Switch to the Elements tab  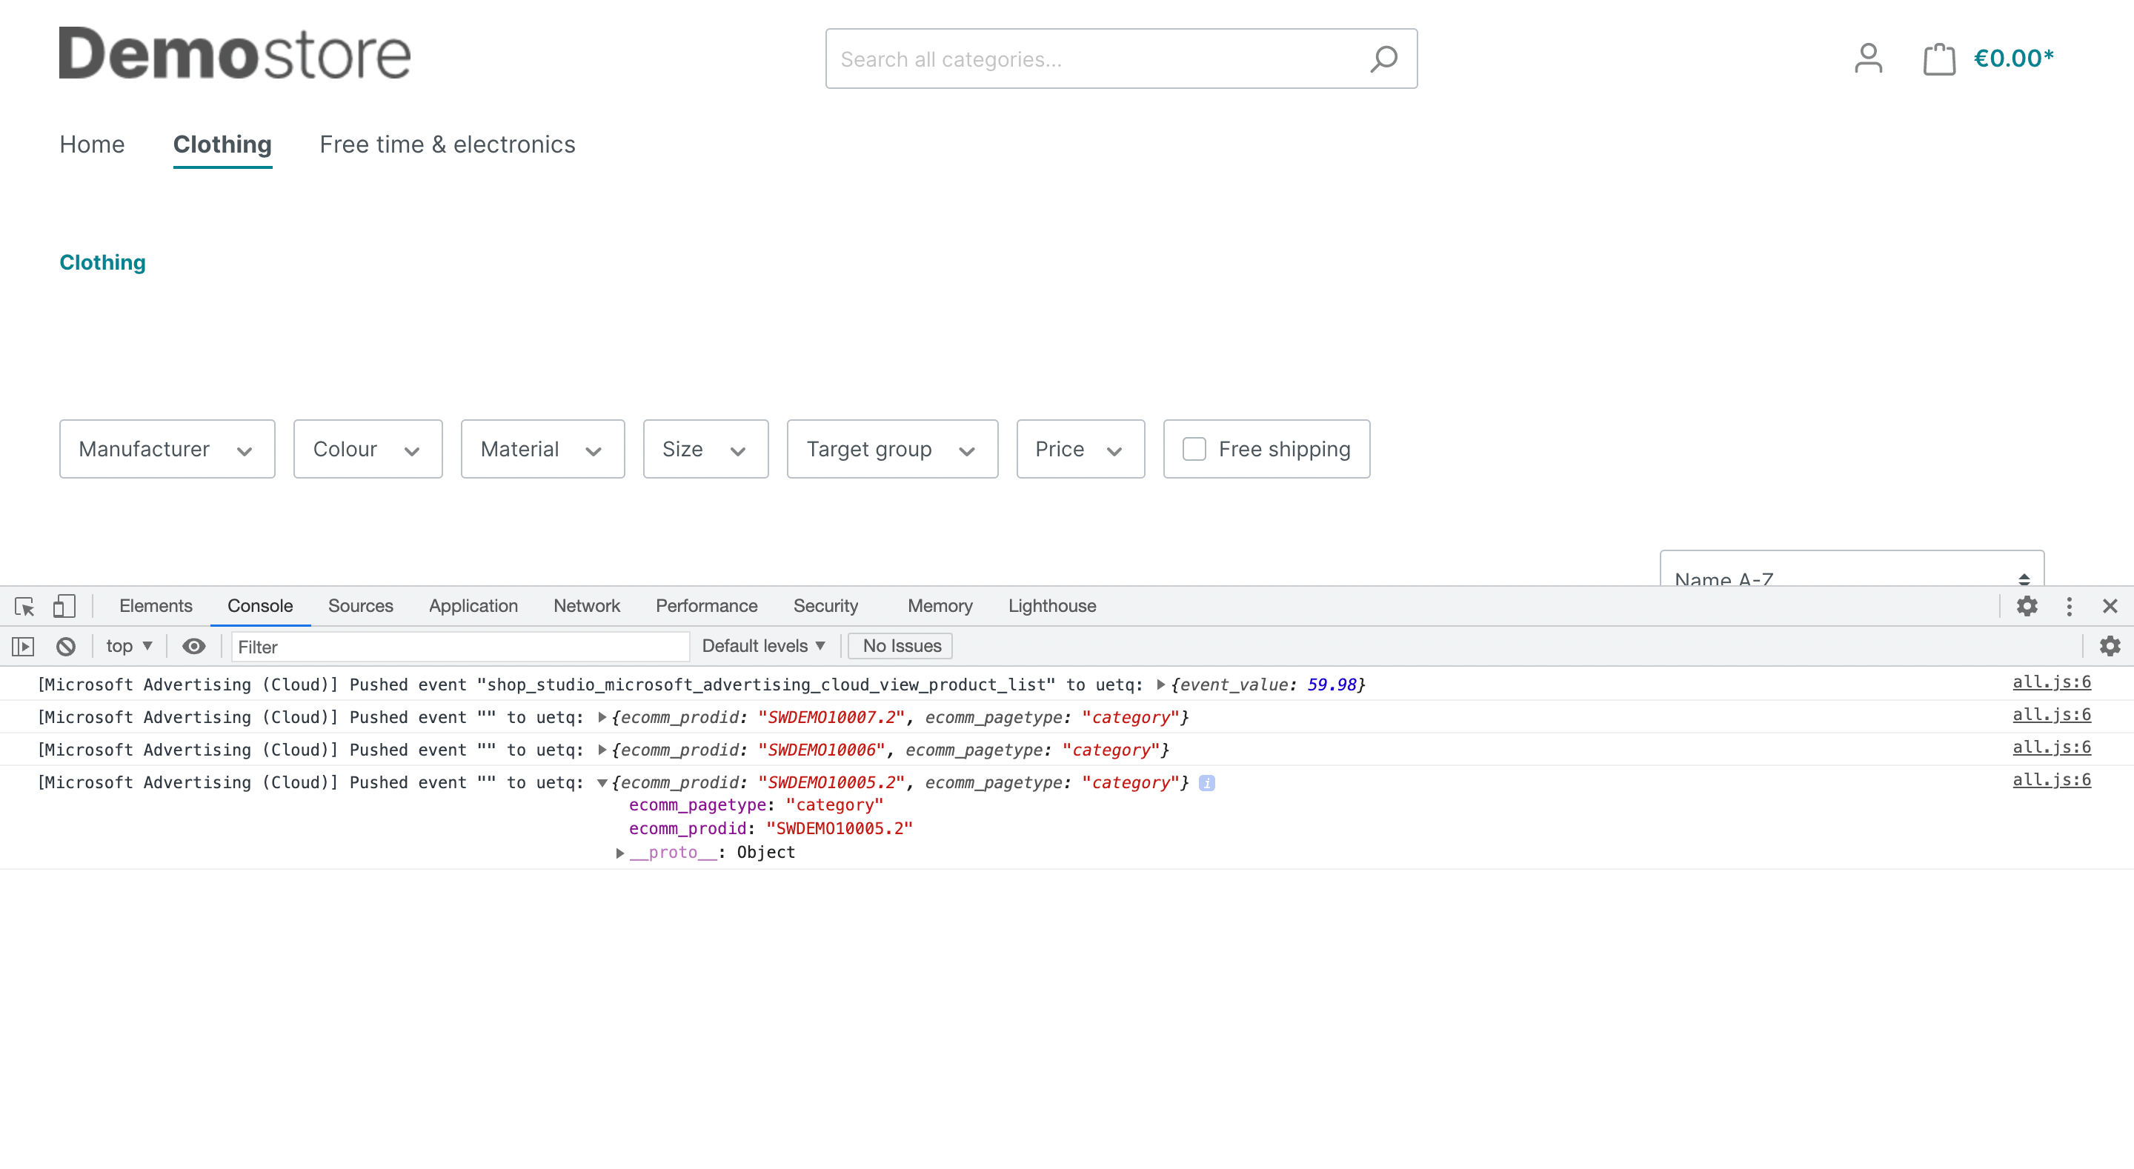[156, 606]
